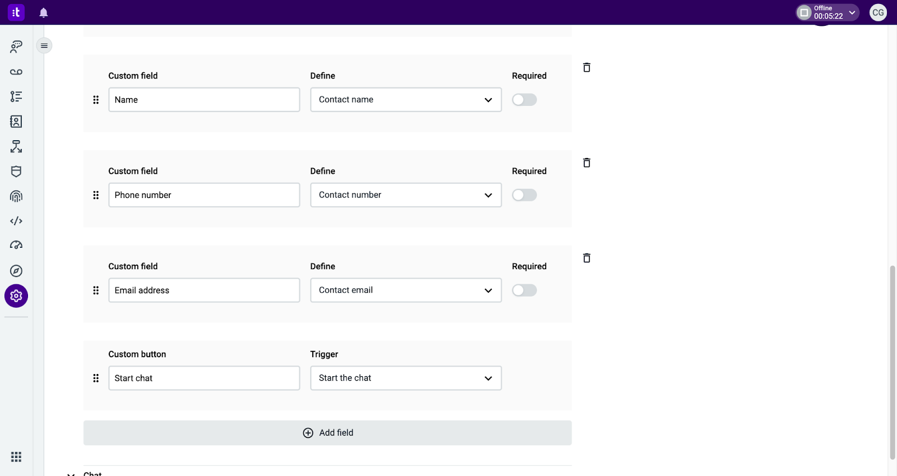Collapse the Chat section chevron
Viewport: 897px width, 476px height.
(71, 474)
